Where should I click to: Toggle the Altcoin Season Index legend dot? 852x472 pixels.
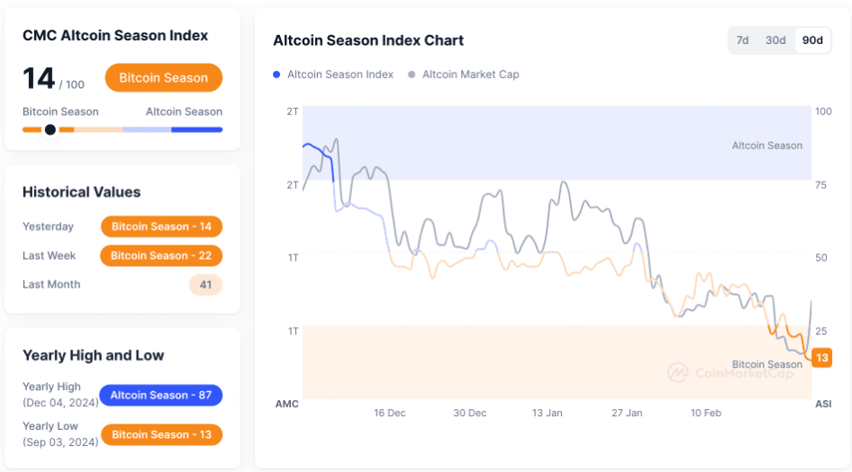[x=276, y=75]
